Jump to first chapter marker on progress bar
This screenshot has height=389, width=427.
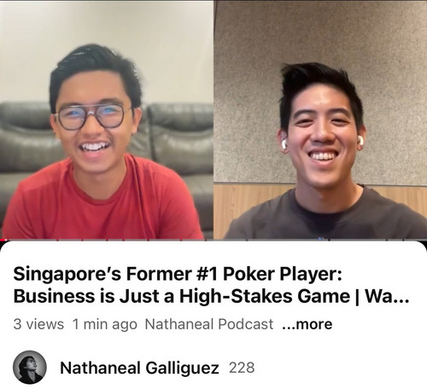click(x=57, y=240)
